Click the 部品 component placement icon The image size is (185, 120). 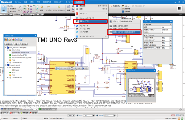(42, 8)
